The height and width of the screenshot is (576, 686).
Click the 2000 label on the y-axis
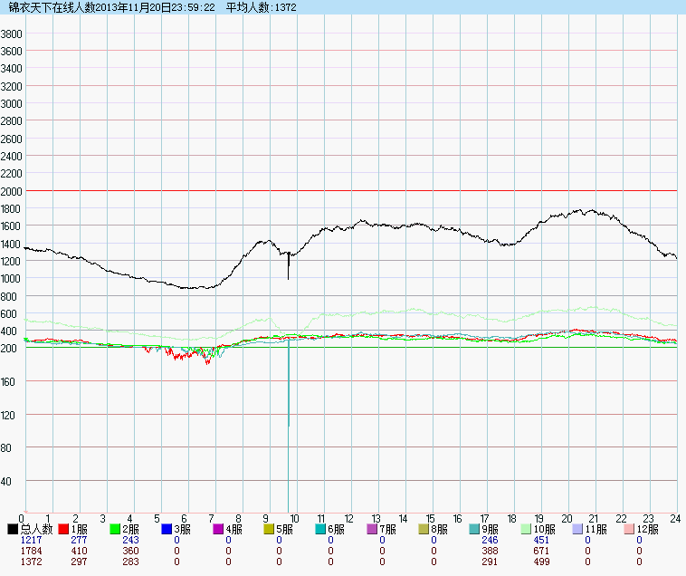point(12,191)
